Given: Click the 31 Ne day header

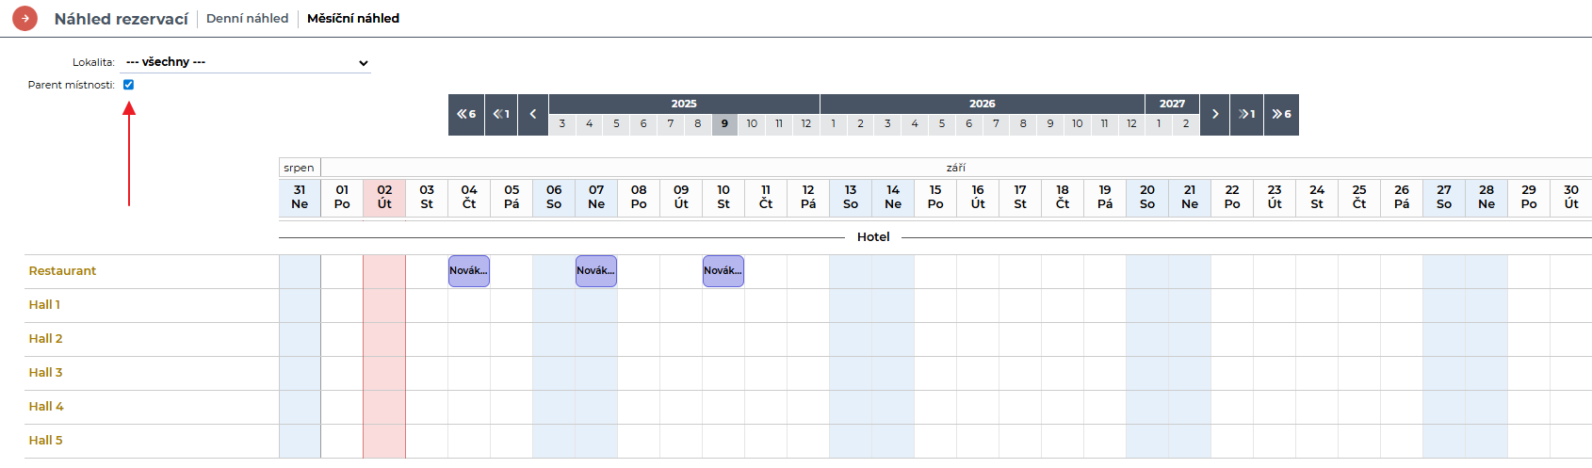Looking at the screenshot, I should [x=300, y=197].
